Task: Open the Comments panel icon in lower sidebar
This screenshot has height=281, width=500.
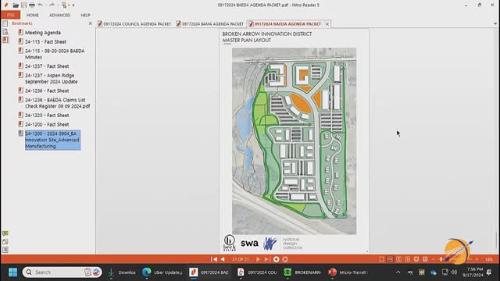Action: [x=5, y=233]
